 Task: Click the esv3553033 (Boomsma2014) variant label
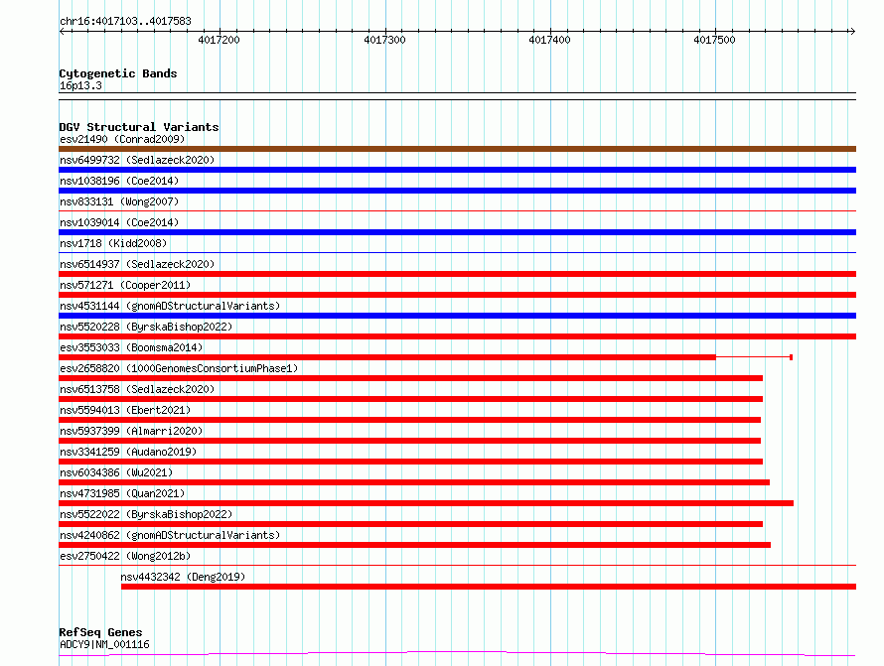tap(131, 347)
